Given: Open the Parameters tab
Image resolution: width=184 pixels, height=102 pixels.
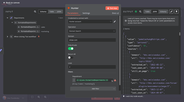Looking at the screenshot, I should (73, 13).
